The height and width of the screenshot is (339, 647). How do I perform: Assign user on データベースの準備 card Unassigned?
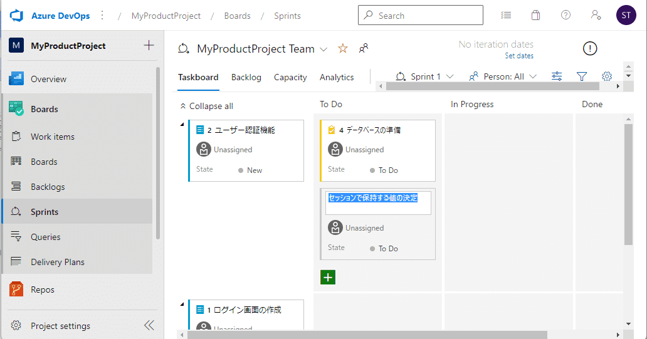point(356,149)
